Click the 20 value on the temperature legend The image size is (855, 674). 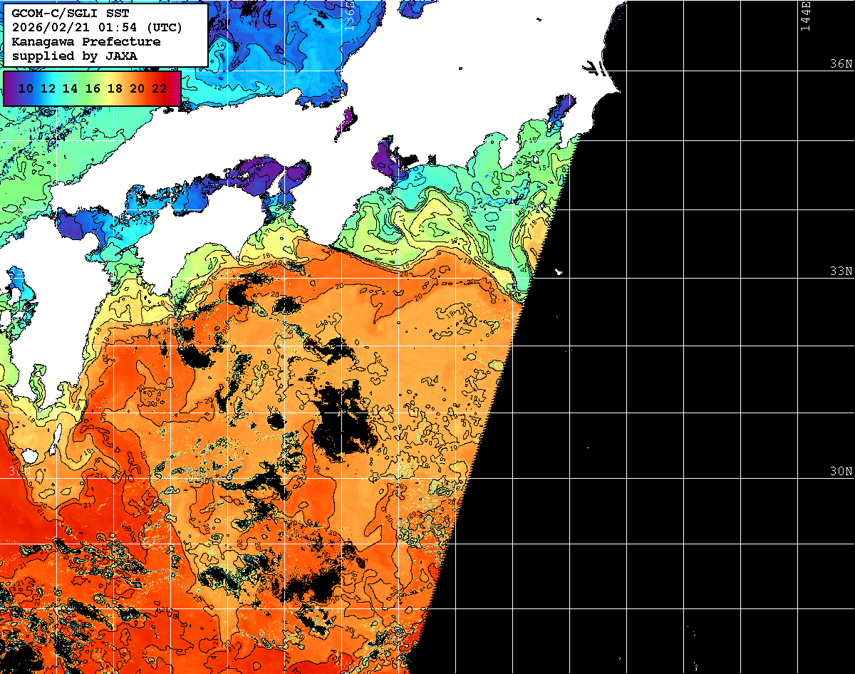[x=137, y=88]
